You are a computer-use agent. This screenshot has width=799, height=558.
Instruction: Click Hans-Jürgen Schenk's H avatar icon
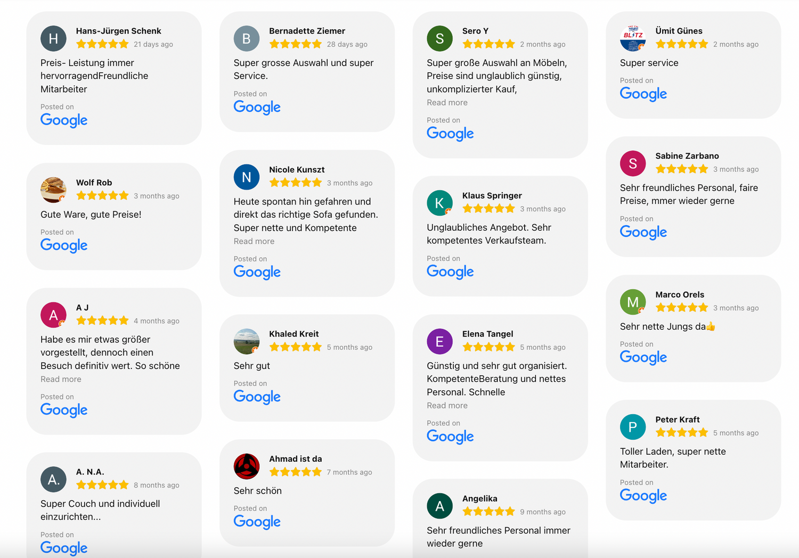pyautogui.click(x=53, y=38)
